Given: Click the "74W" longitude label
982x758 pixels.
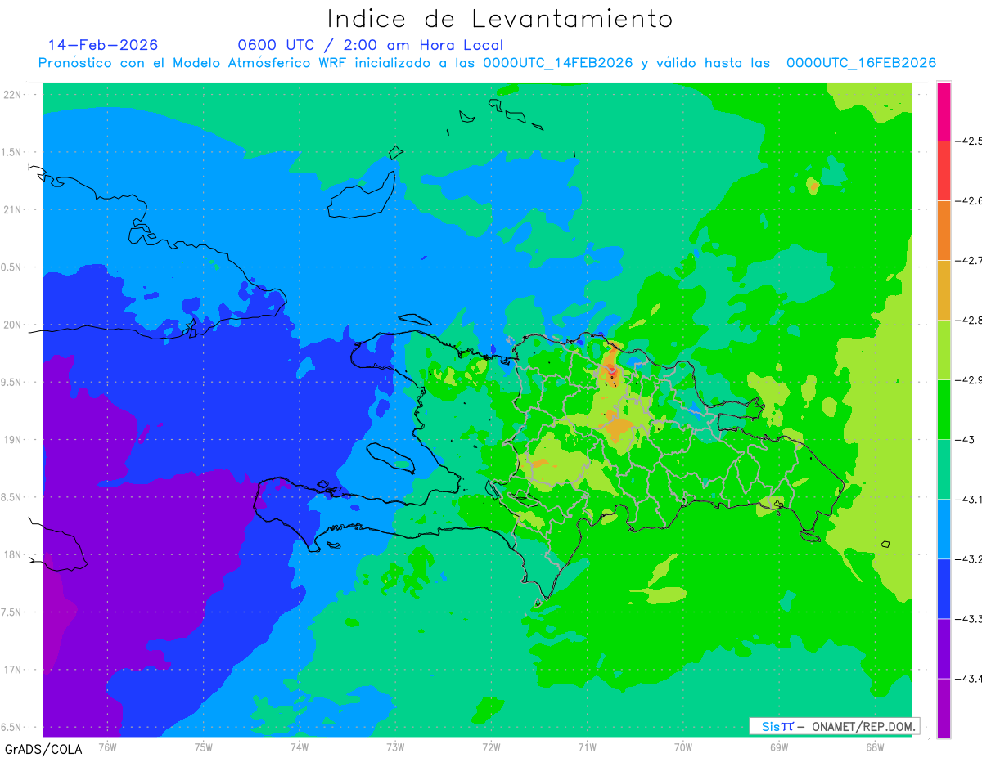Looking at the screenshot, I should [299, 747].
